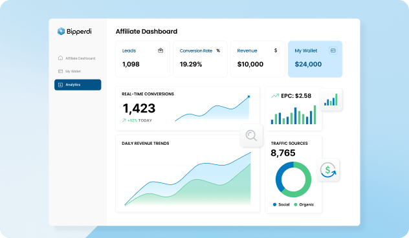409x238 pixels.
Task: Click the card icon beside My Wallet in sidebar
Action: (x=60, y=71)
